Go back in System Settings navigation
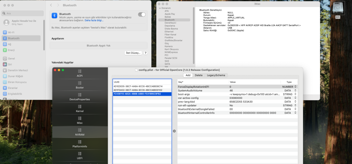The height and width of the screenshot is (164, 352). point(51,5)
